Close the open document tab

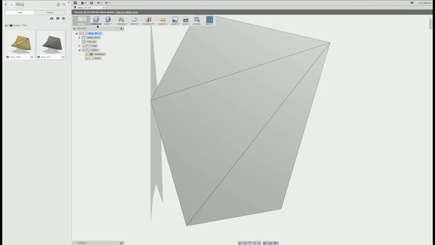[x=104, y=7]
